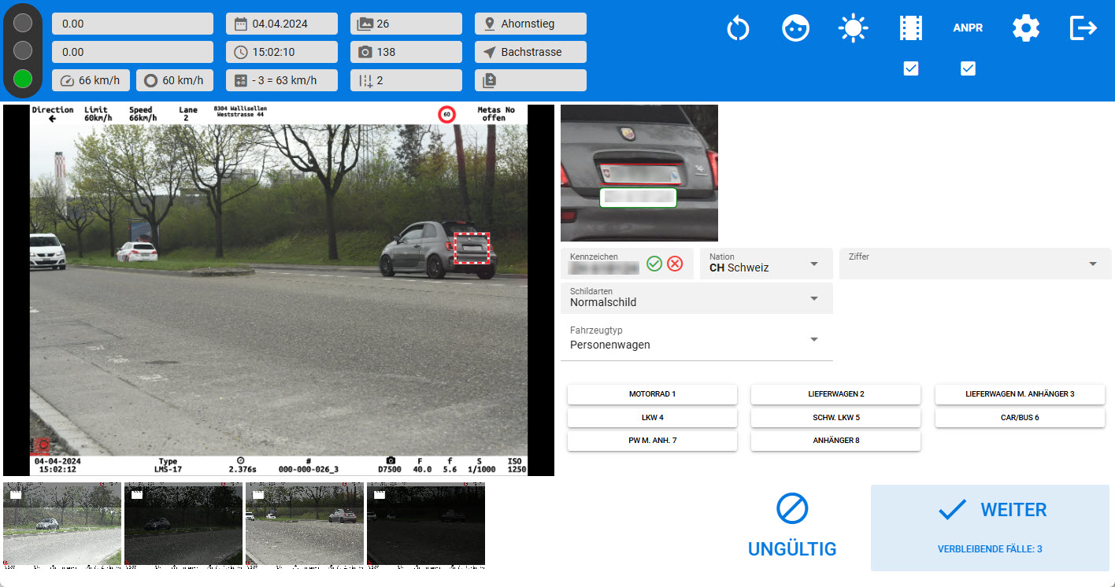The height and width of the screenshot is (587, 1115).
Task: Confirm license plate with green checkmark
Action: click(x=654, y=264)
